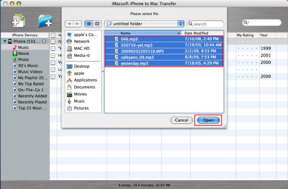
Task: Select the file cafeyann_09.mp3
Action: (164, 57)
